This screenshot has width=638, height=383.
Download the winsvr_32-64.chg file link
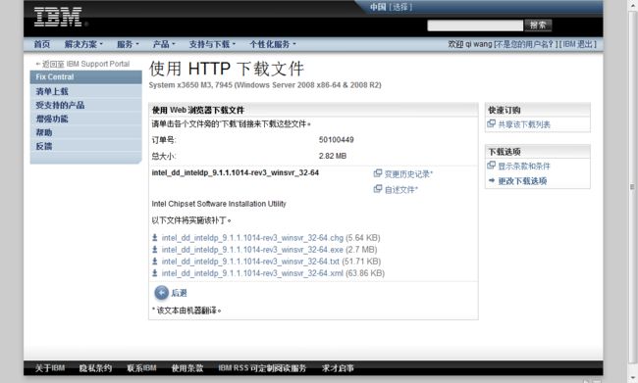[x=252, y=238]
